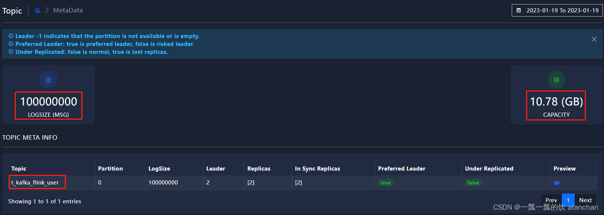The width and height of the screenshot is (604, 215).
Task: Click the large 100000000 LOGSIZE value
Action: [x=49, y=102]
